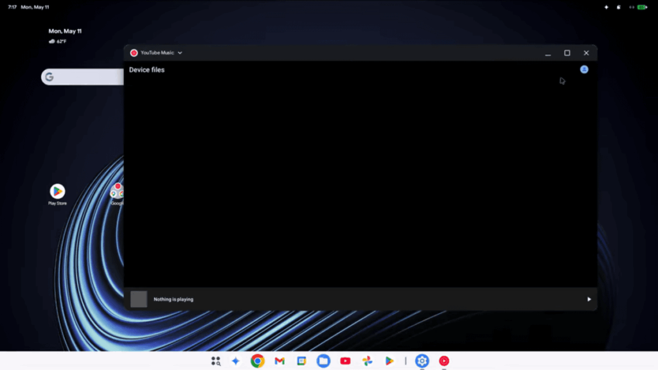
Task: Open Settings gear in the taskbar
Action: [422, 361]
